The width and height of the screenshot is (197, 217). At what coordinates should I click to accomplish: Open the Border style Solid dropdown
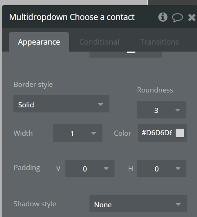point(61,104)
